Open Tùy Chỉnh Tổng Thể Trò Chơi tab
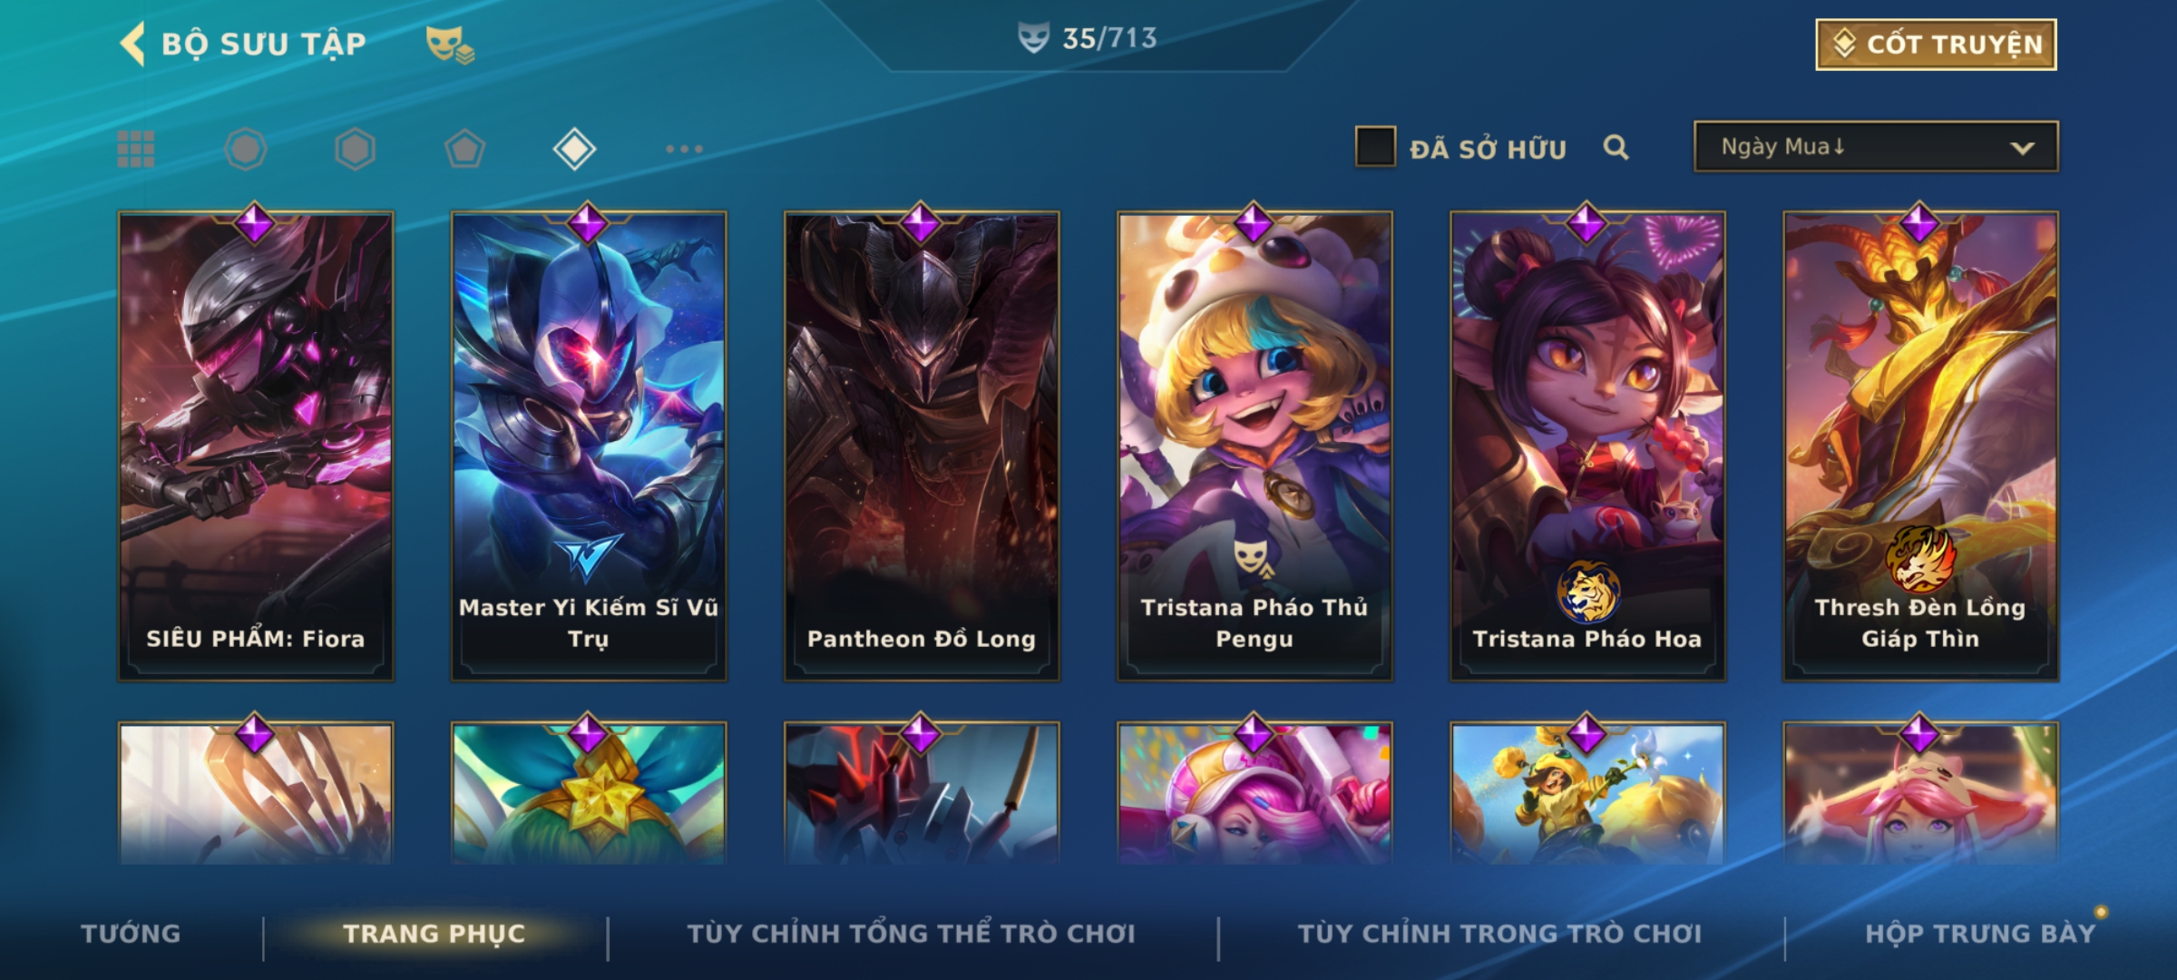This screenshot has height=980, width=2177. [x=911, y=934]
